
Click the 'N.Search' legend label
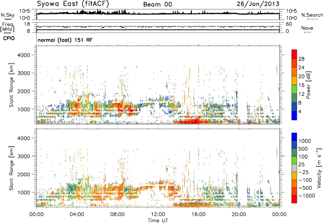(312, 15)
